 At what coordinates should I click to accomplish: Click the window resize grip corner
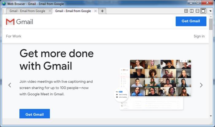(211, 123)
